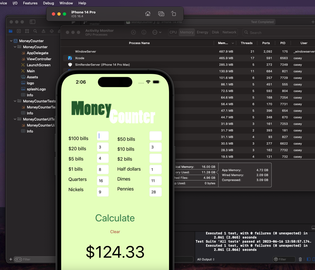Switch to CPU tab in Activity Monitor
The width and height of the screenshot is (315, 270).
[x=173, y=32]
